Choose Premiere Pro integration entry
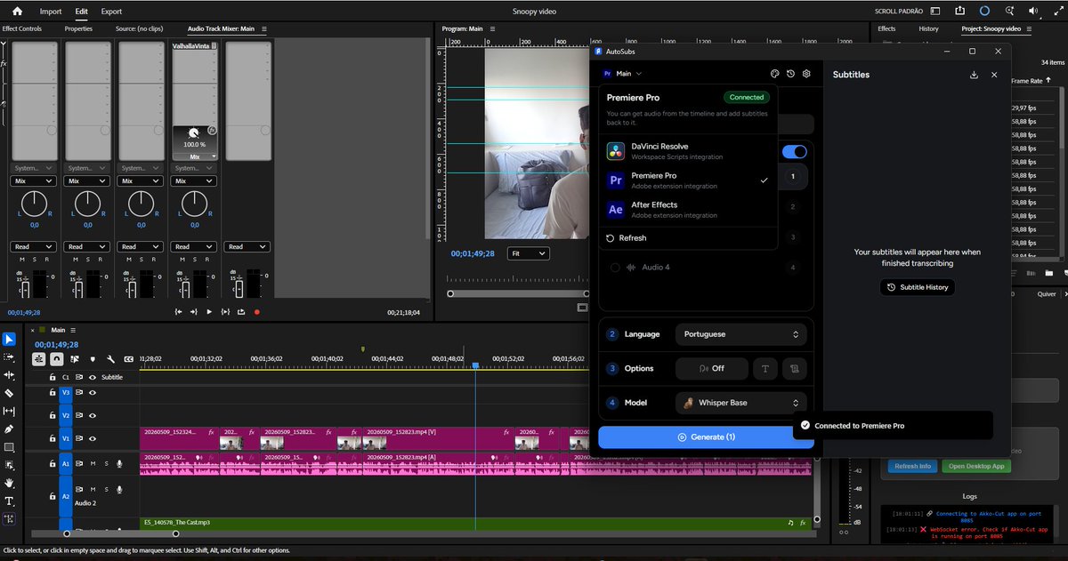1068x561 pixels. 688,180
